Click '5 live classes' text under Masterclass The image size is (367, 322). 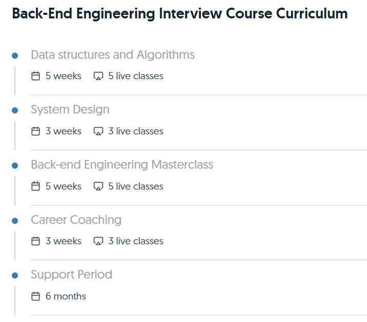tap(135, 187)
